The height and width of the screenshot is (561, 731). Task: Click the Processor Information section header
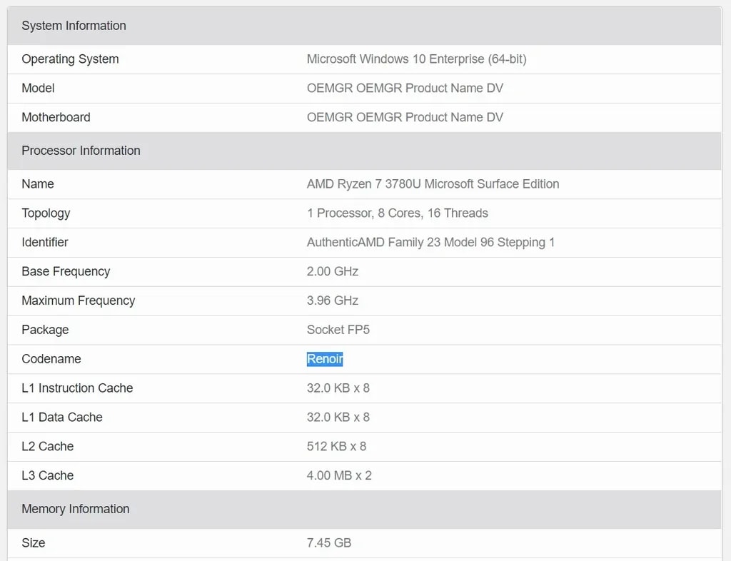[x=81, y=151]
